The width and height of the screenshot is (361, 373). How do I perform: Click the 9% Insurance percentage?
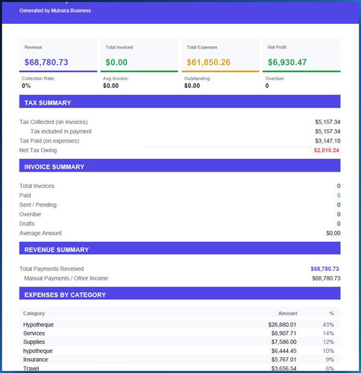[330, 360]
